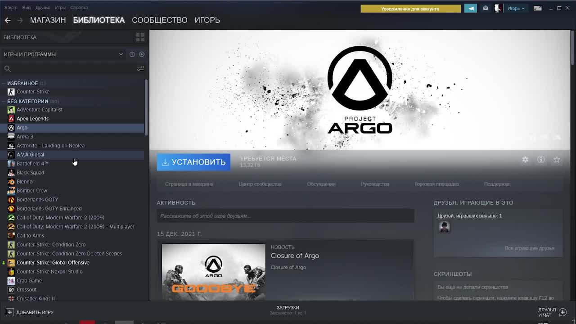This screenshot has height=324, width=576.
Task: Click the Apex Legends game icon
Action: point(11,119)
